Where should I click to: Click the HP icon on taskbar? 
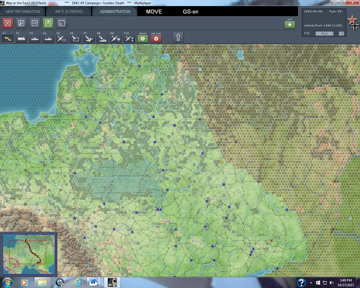click(60, 282)
